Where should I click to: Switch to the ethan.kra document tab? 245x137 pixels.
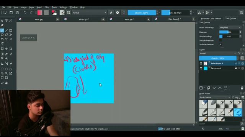[x=84, y=19]
